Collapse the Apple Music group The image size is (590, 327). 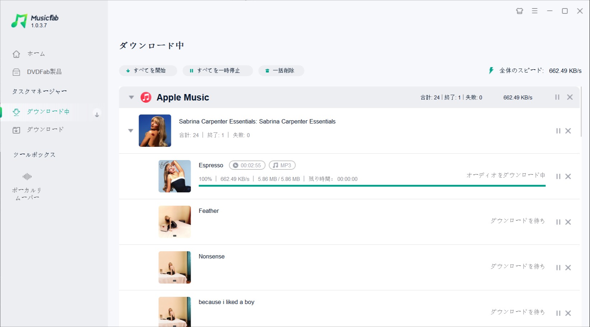(x=131, y=97)
